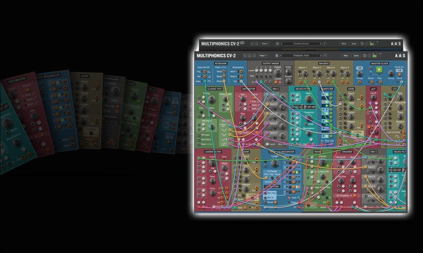Go to the next preset after Tribalistic Tech

(321, 56)
